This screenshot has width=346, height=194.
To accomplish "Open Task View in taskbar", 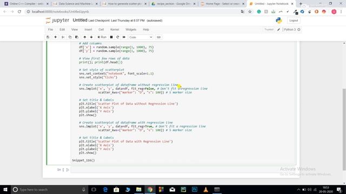I will 94,189.
